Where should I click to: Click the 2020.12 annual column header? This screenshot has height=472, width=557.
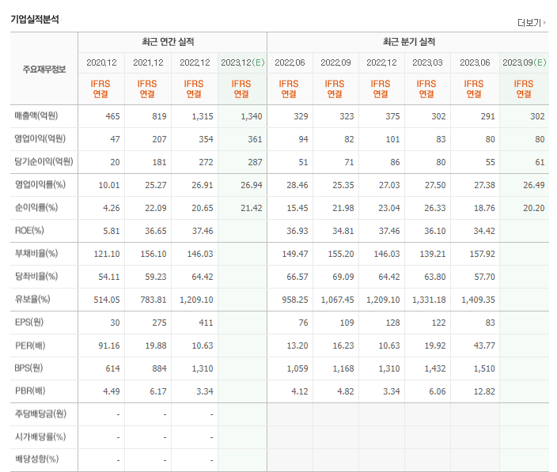click(x=101, y=62)
